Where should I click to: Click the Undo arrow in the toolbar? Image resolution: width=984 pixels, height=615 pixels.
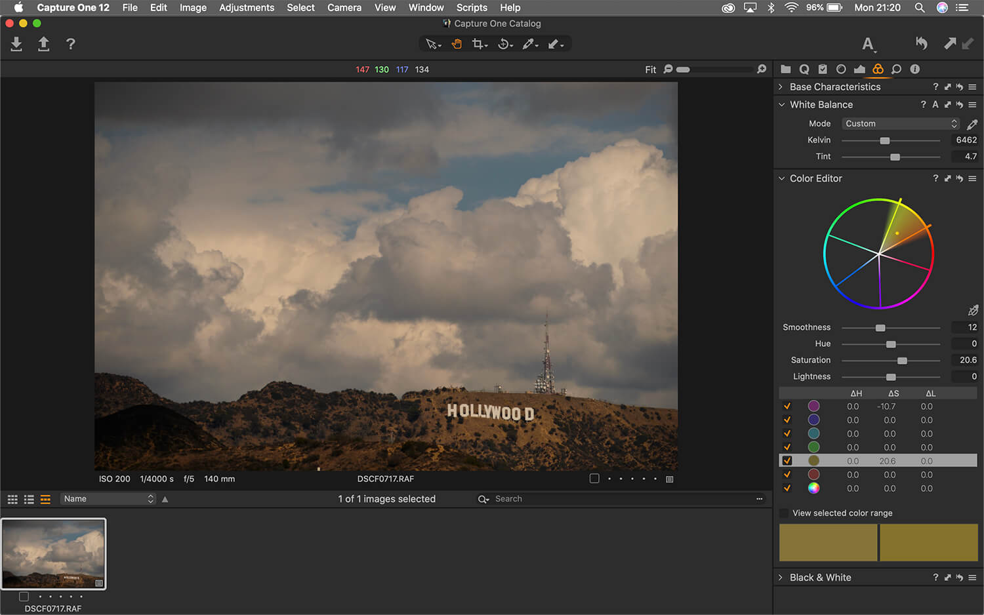(x=922, y=44)
